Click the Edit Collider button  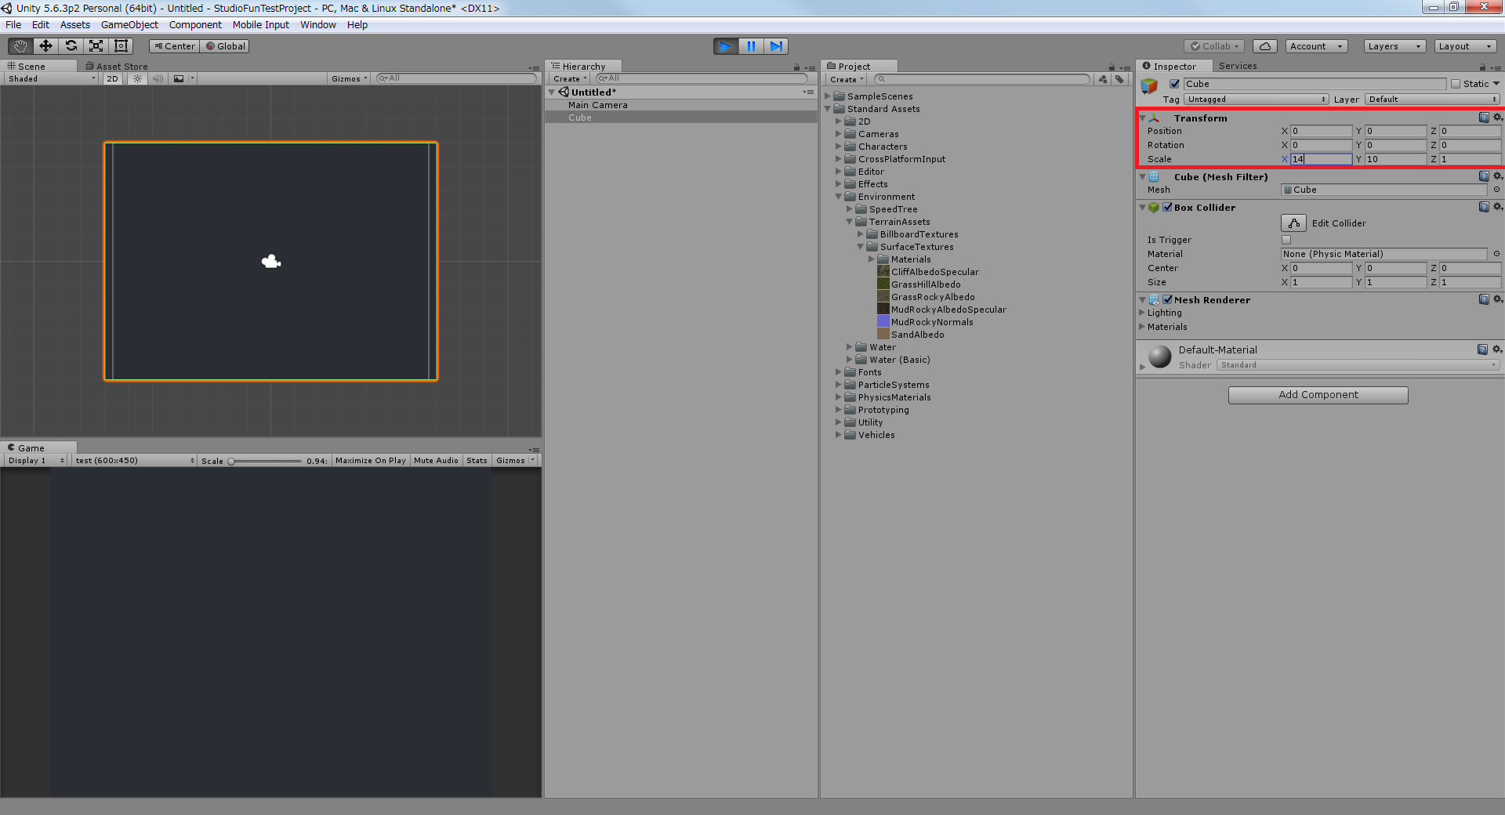[1293, 223]
